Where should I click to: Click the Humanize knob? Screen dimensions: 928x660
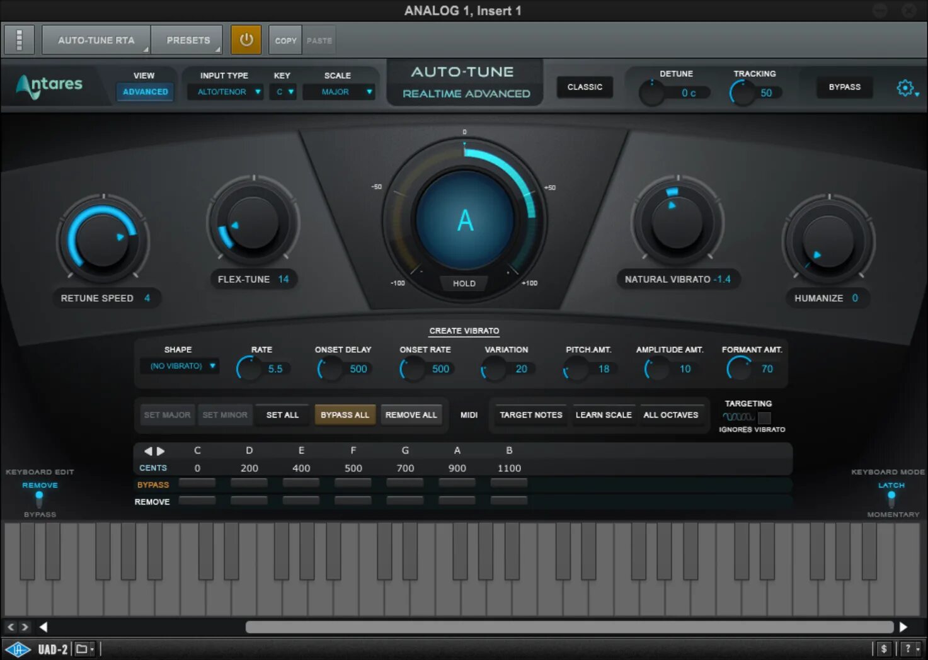coord(828,241)
